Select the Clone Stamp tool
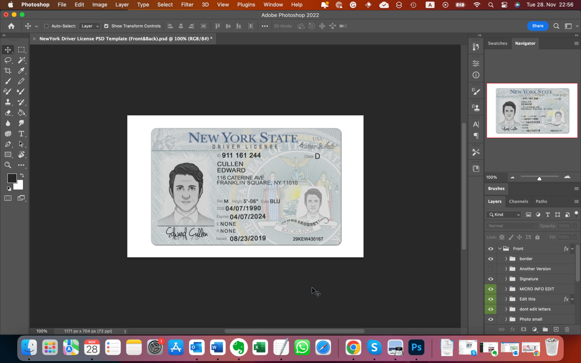 [8, 102]
